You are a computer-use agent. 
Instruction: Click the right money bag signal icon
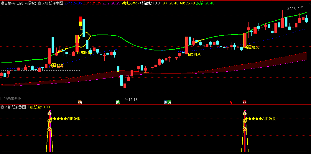tap(245, 113)
